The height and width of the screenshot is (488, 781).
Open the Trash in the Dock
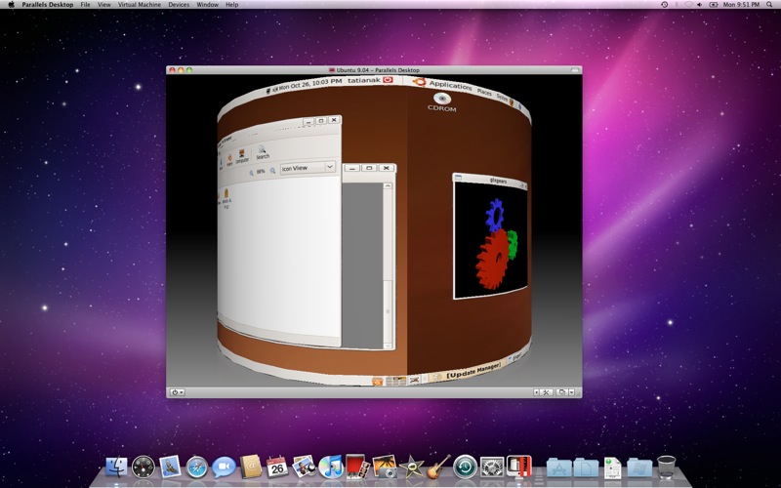coord(667,468)
